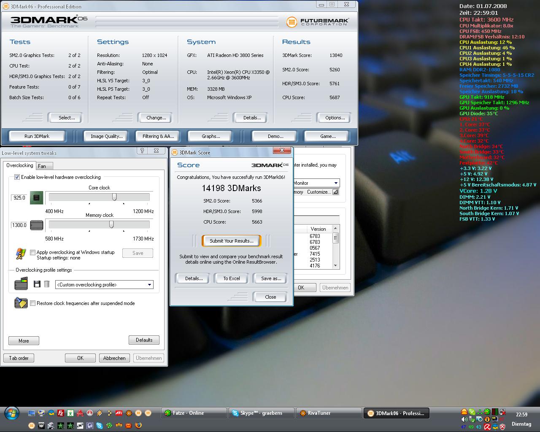Click the Windows startup icon near Apply overclocking
540x432 pixels.
tap(20, 254)
